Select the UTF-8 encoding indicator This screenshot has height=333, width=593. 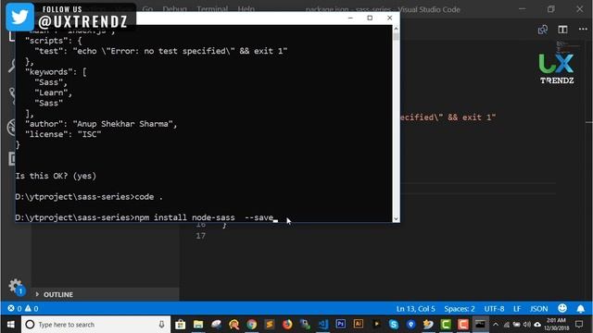click(494, 308)
